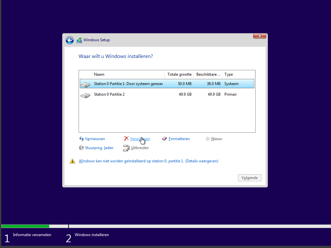Click the Informatie verzamelen step label

click(32, 235)
